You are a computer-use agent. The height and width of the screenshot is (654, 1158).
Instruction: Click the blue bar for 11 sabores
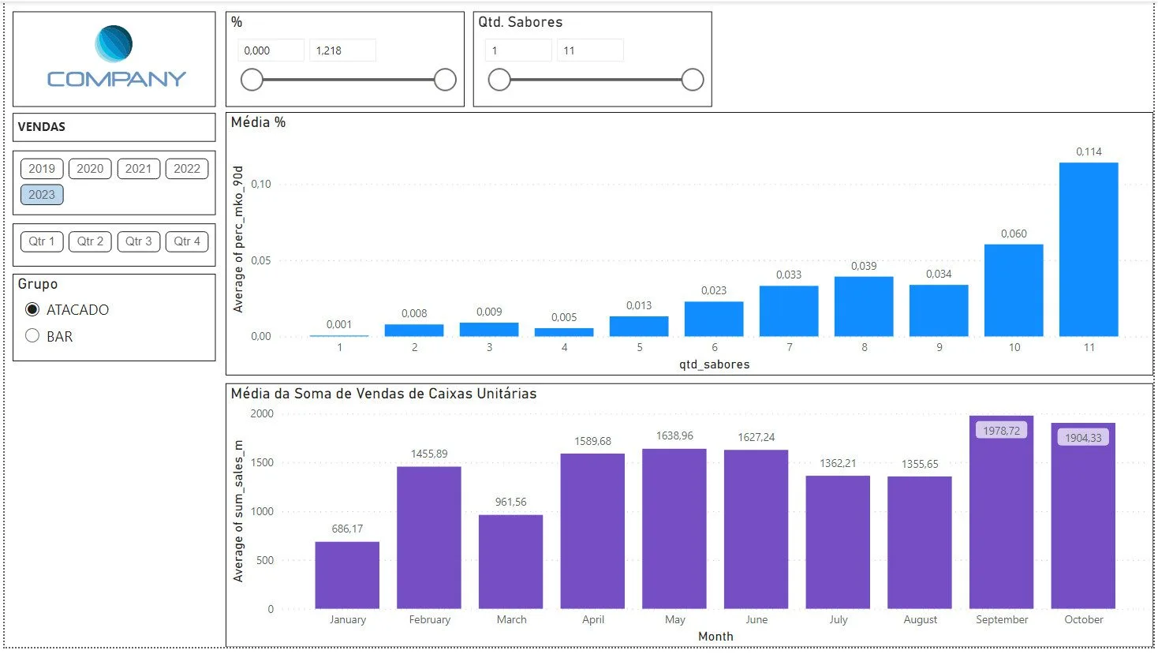coord(1089,249)
